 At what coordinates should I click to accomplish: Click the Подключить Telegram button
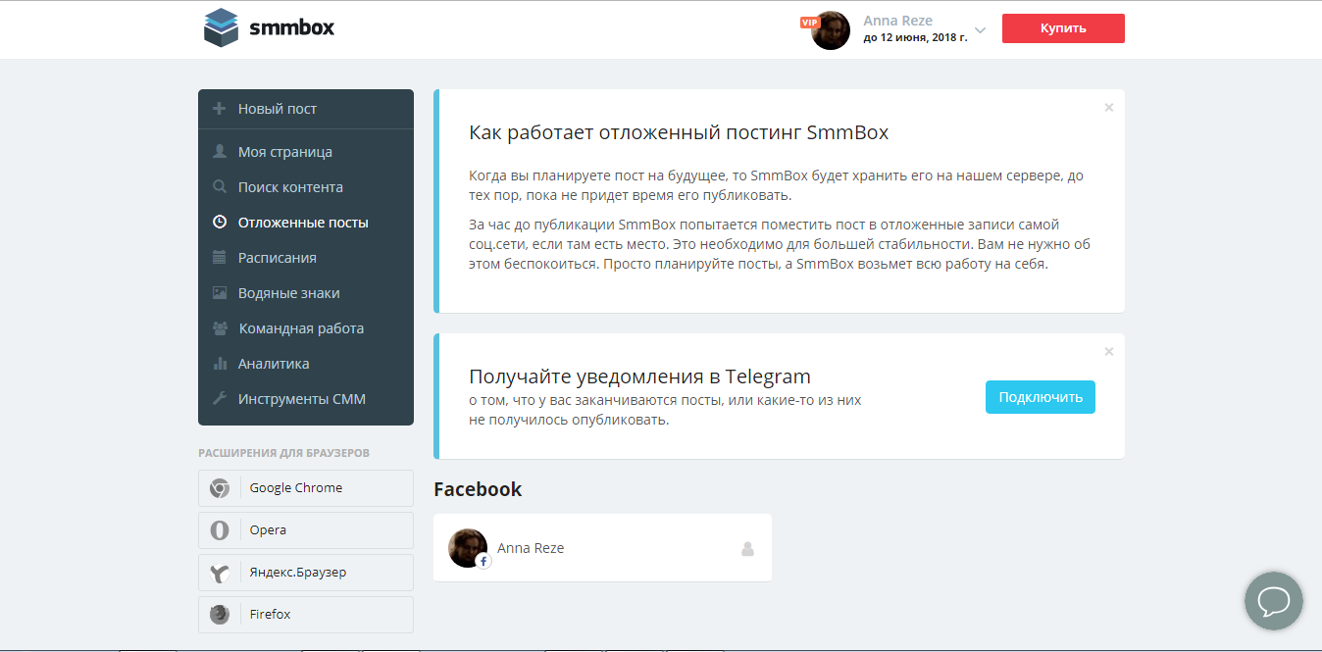click(1041, 397)
